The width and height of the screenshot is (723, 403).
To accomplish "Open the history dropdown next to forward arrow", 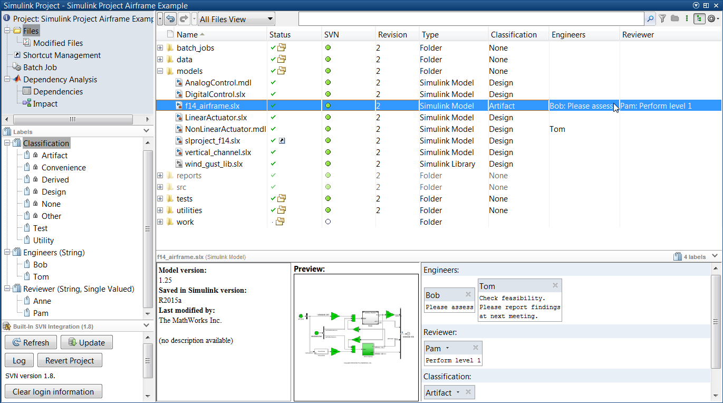I will [x=194, y=19].
